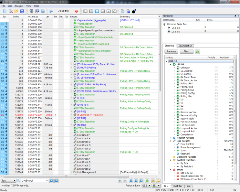Click the minus collapse-all icon
This screenshot has width=240, height=192.
point(125,181)
